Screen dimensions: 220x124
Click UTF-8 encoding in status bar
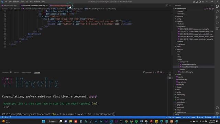[185, 117]
